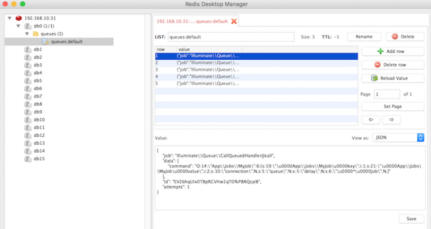
Task: Click the db15 database icon
Action: pos(28,159)
